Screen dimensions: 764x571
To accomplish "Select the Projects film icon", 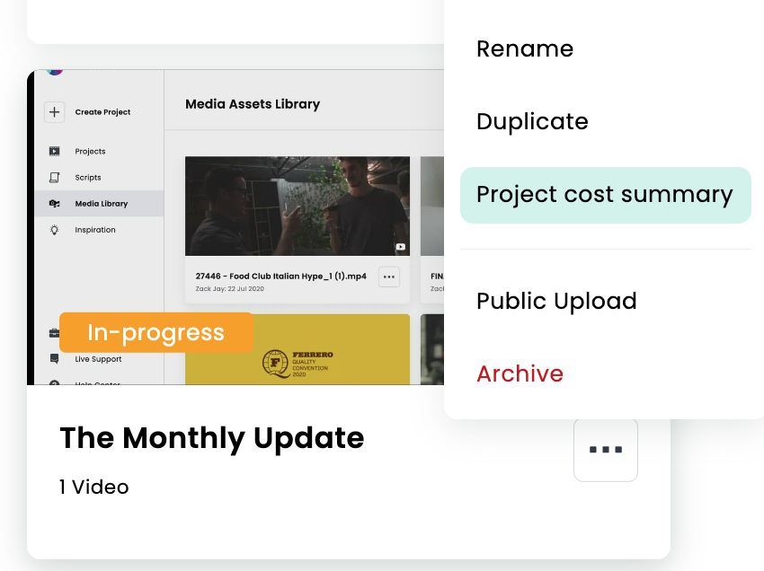I will click(54, 152).
